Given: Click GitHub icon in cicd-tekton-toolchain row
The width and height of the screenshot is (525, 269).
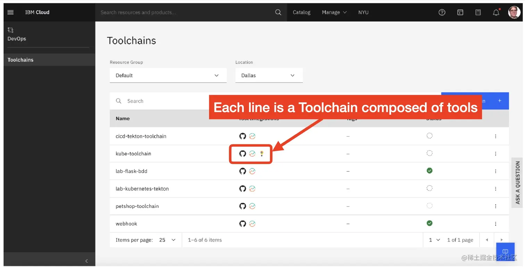Looking at the screenshot, I should click(x=243, y=136).
